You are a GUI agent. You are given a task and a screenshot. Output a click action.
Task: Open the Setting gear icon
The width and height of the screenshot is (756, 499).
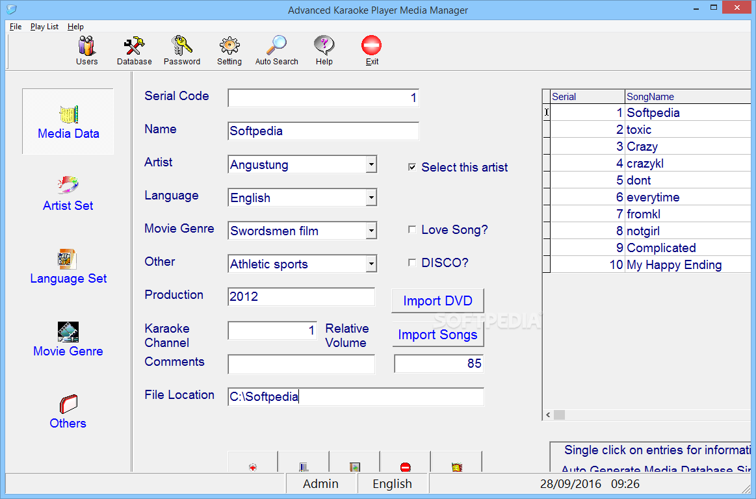pyautogui.click(x=229, y=50)
